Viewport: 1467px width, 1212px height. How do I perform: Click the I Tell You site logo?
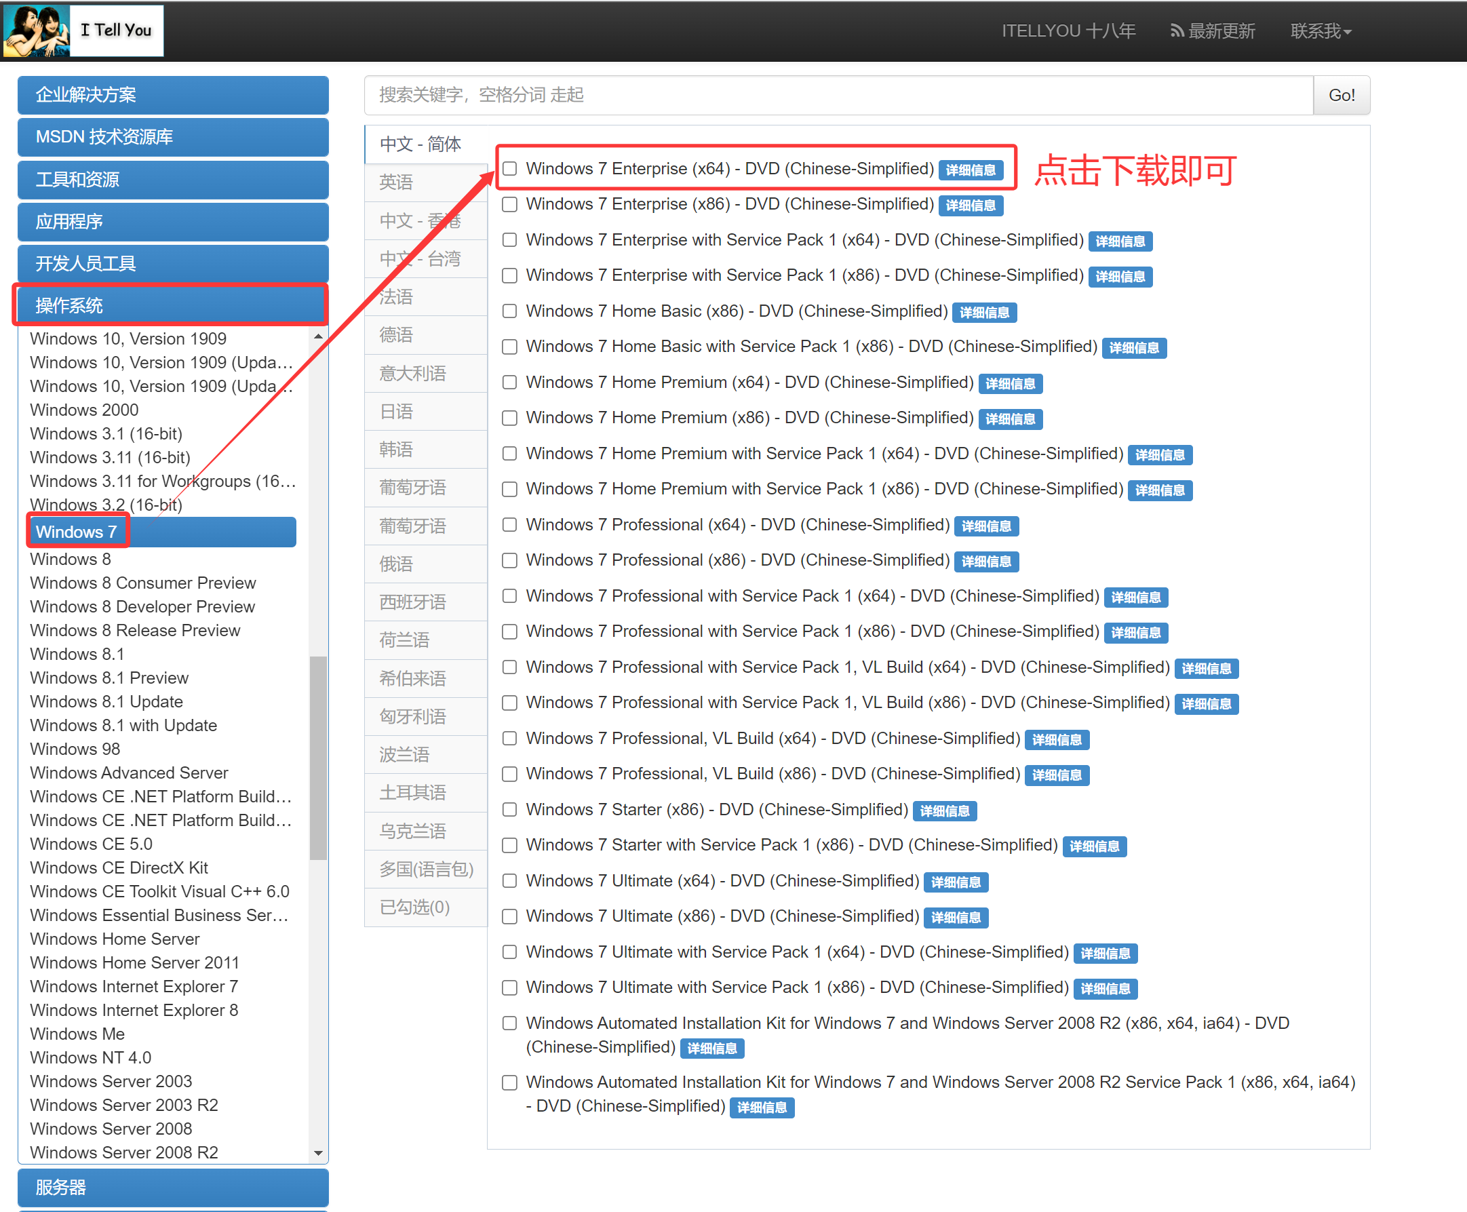(x=83, y=31)
